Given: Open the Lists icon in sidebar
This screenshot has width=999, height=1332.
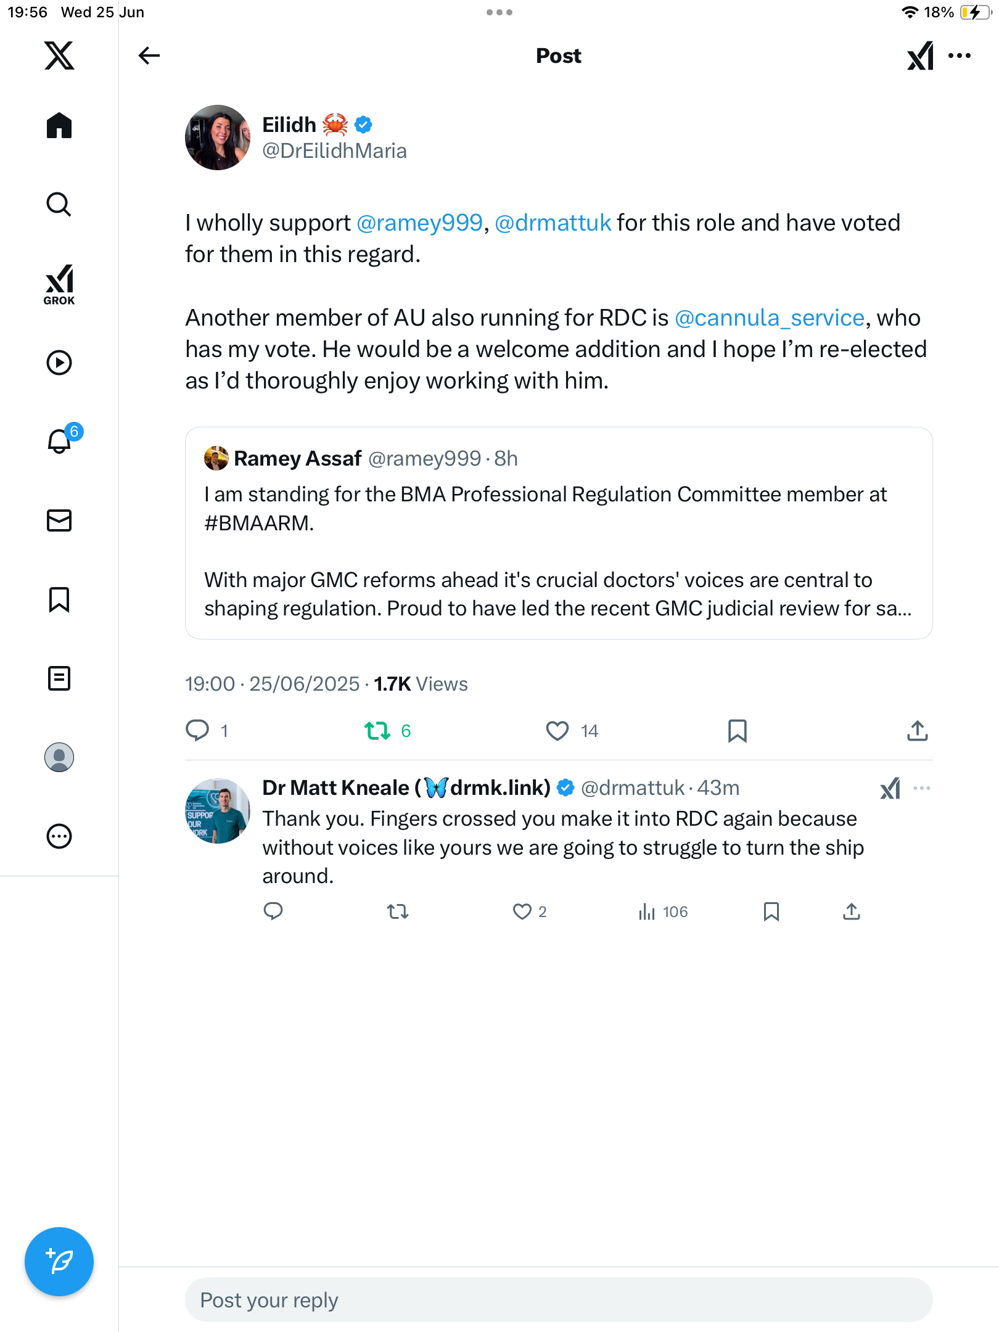Looking at the screenshot, I should point(59,678).
